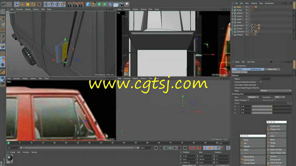Viewport: 296px width, 166px height.
Task: Toggle the coordinate system icon
Action: (63, 4)
